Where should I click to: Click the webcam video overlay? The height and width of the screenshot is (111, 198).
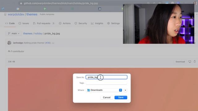click(x=159, y=24)
